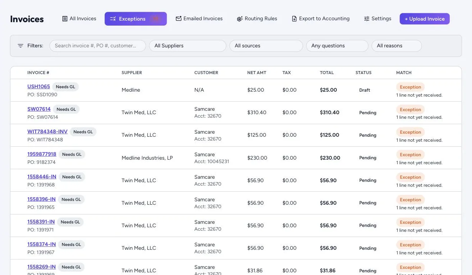Click Needs GL tag on 1558391-IN

coord(70,222)
